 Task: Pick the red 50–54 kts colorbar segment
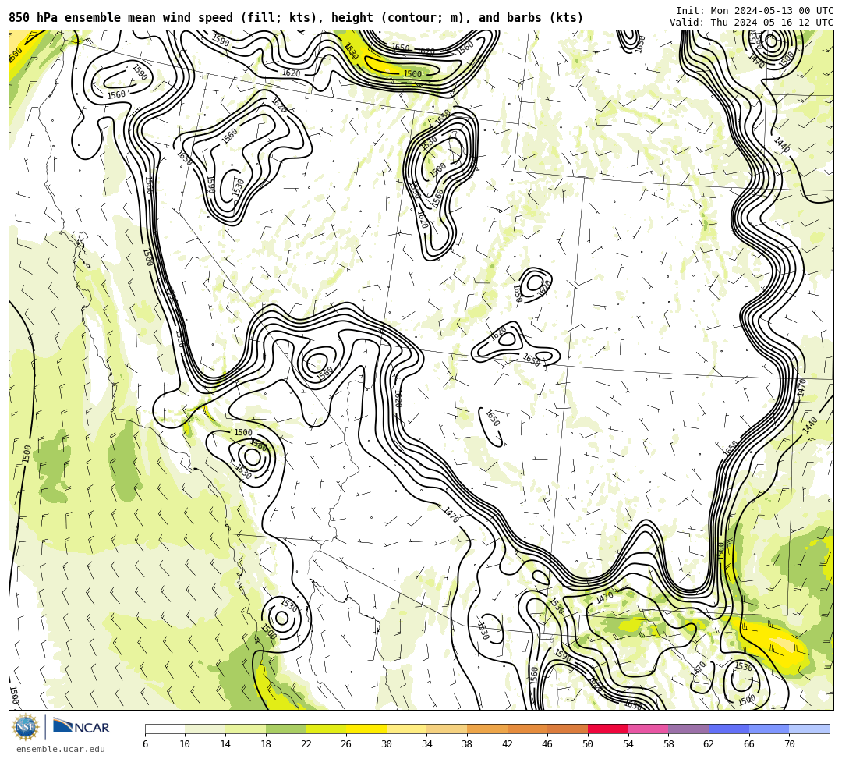[608, 729]
